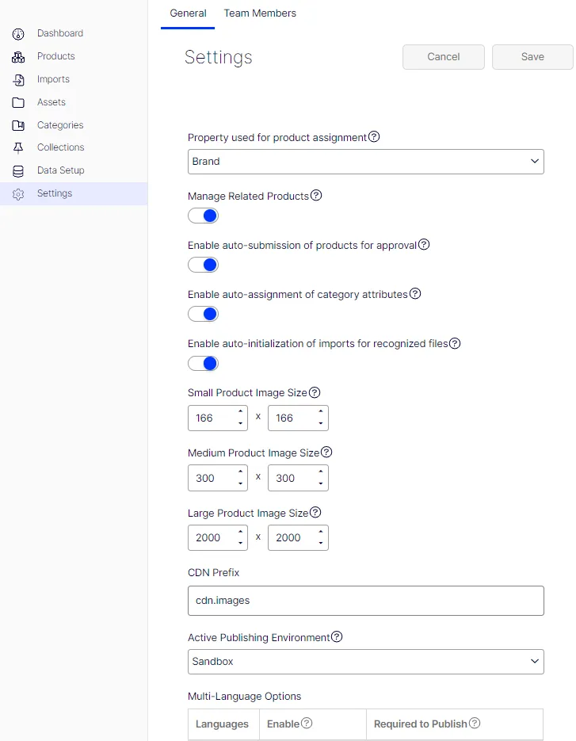Navigate to Categories in sidebar

pos(74,124)
